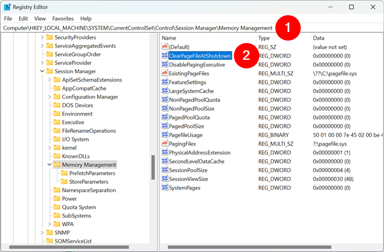Maximize the Registry Editor window

[351, 7]
